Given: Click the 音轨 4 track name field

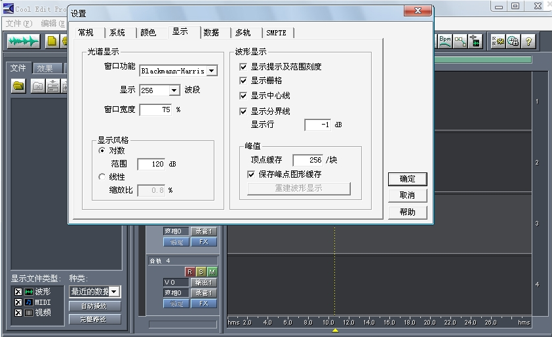Looking at the screenshot, I should 183,261.
